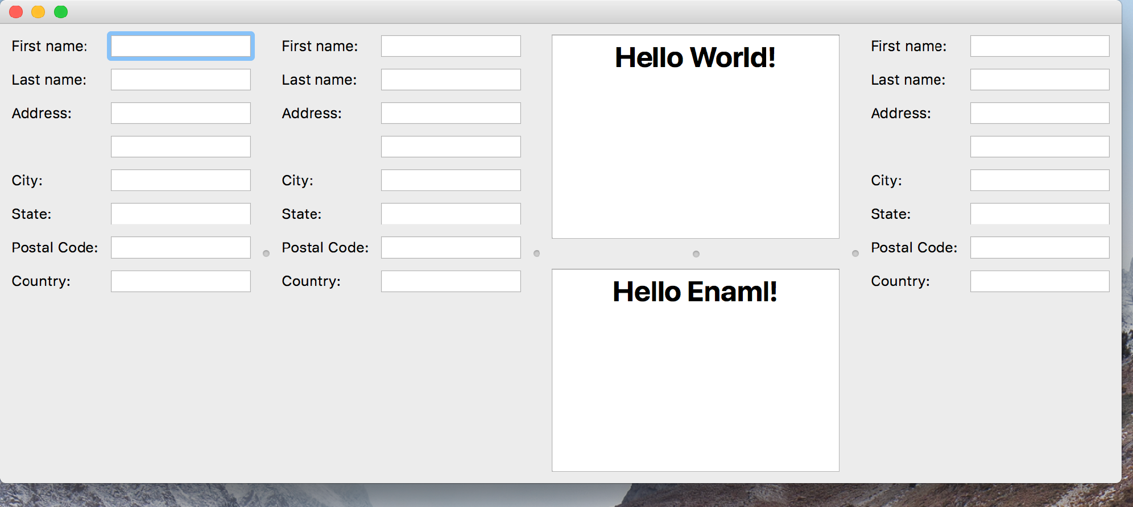Viewport: 1133px width, 507px height.
Task: Select the City field in leftmost form
Action: tap(180, 180)
